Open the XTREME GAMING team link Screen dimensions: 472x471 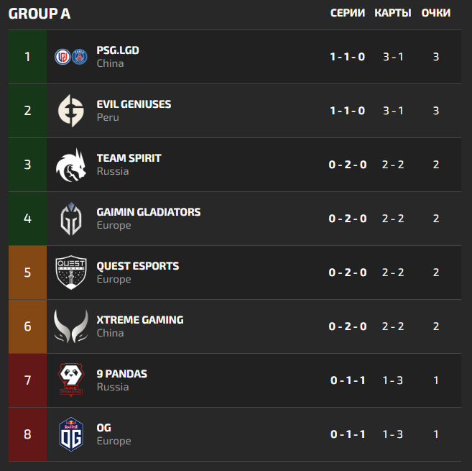point(140,320)
